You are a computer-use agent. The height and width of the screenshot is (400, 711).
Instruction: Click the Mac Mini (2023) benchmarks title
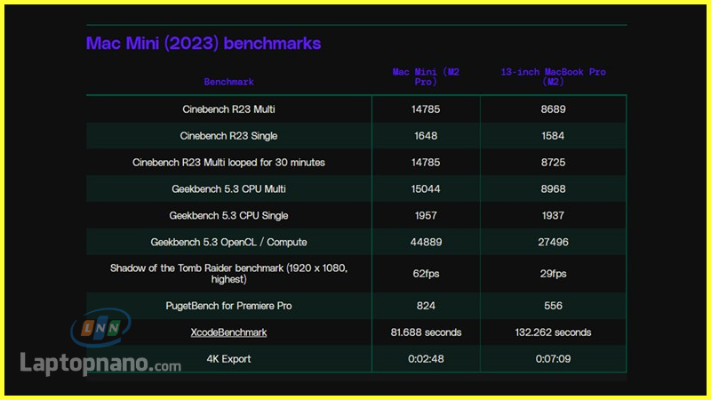(x=203, y=43)
